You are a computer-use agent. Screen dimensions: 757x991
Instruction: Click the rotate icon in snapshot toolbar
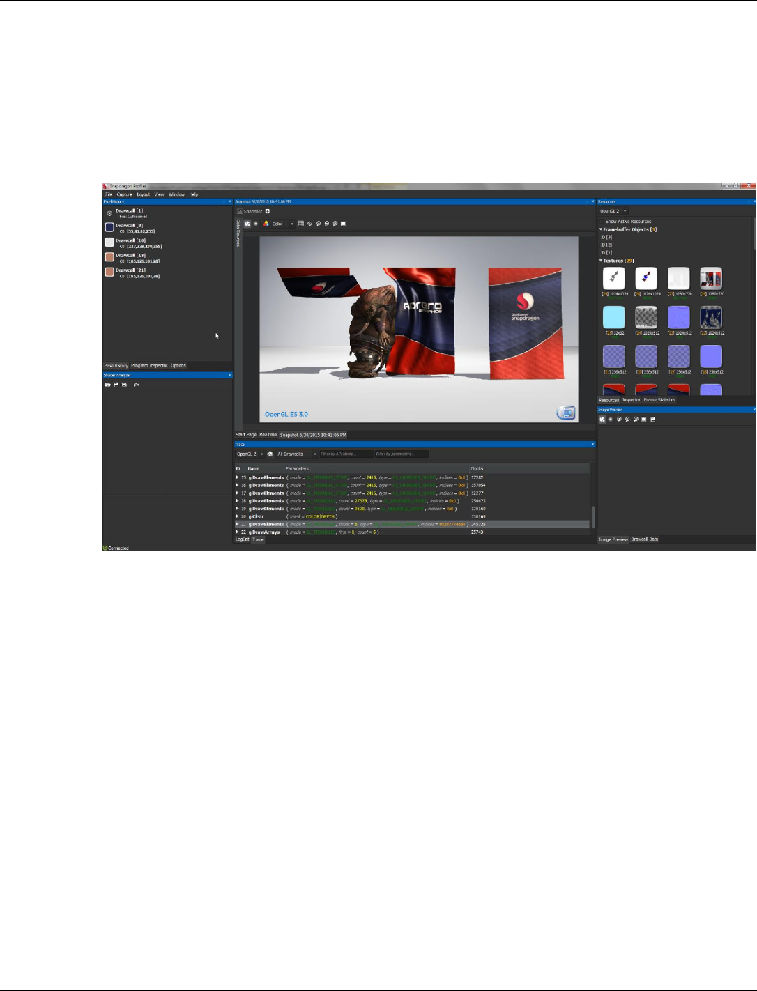[309, 224]
